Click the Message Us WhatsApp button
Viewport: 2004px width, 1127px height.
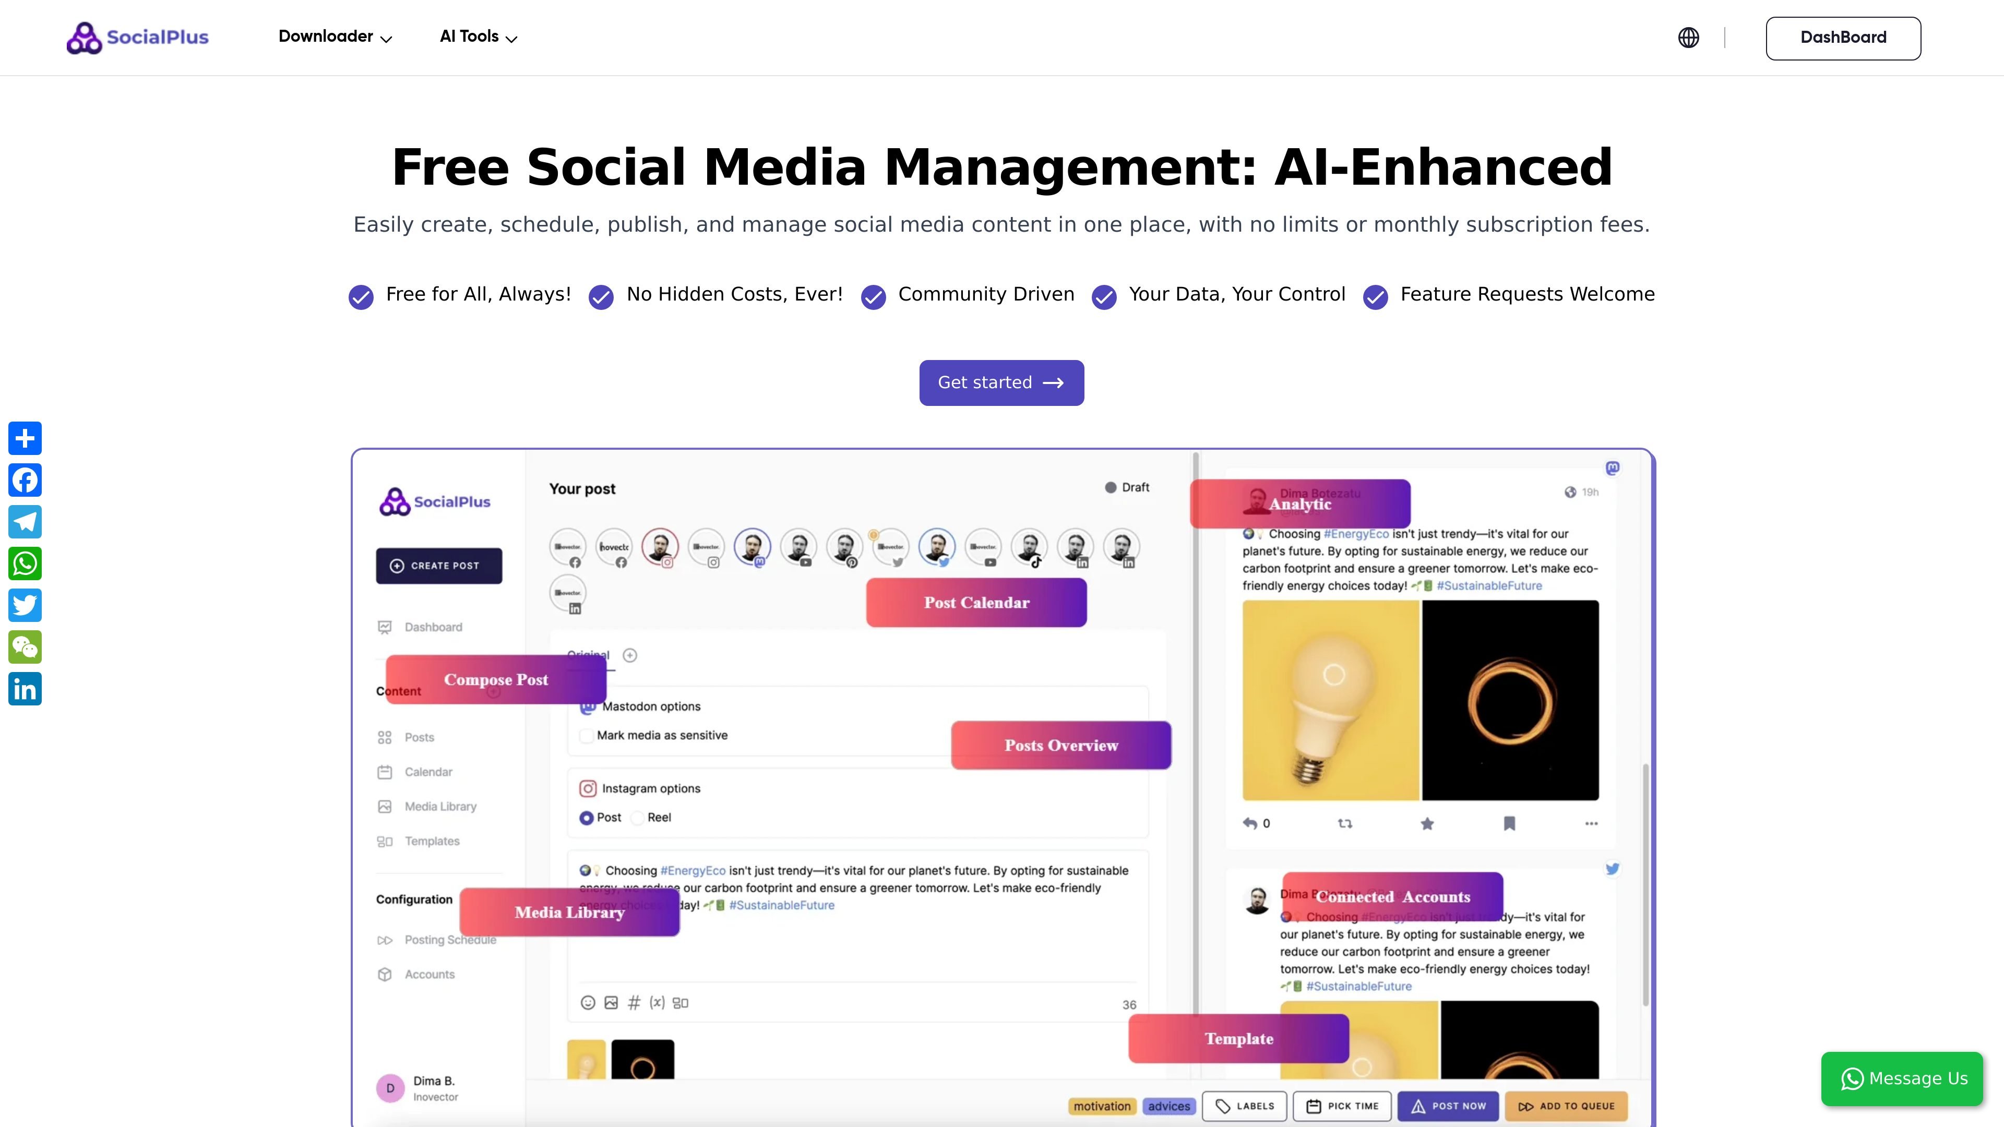point(1902,1079)
